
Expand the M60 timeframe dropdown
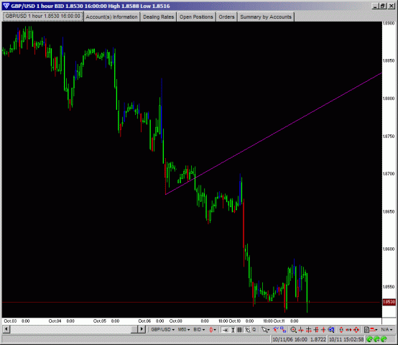(x=184, y=329)
